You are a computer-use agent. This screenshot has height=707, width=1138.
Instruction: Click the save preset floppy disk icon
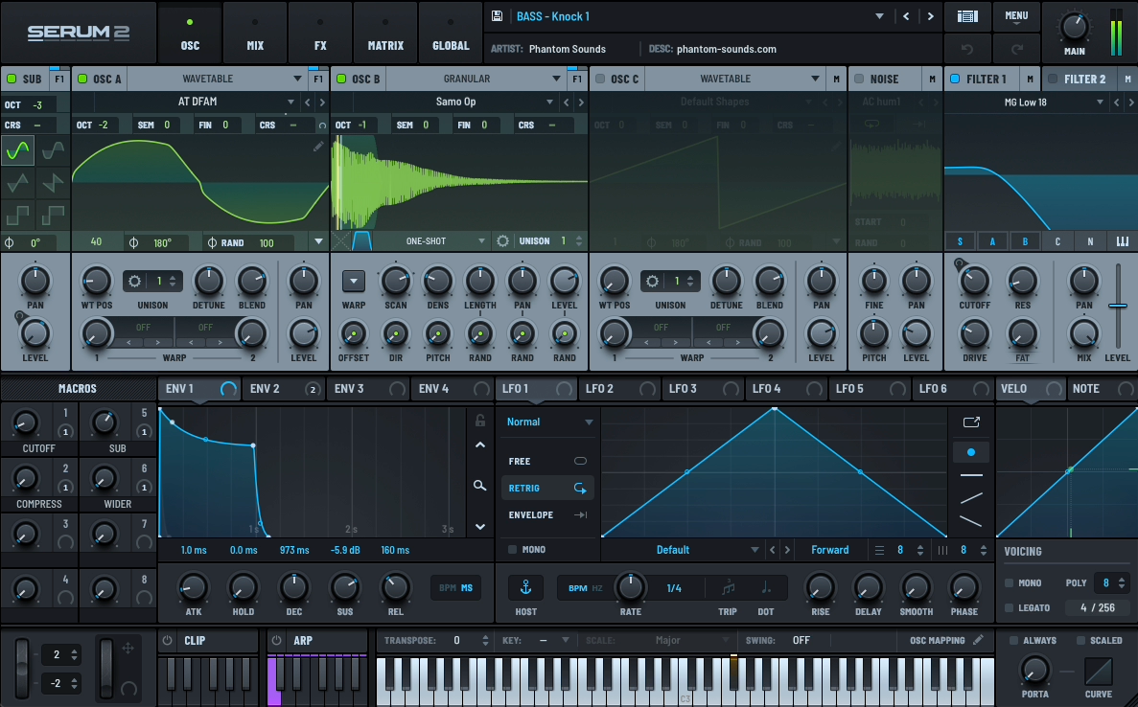497,16
